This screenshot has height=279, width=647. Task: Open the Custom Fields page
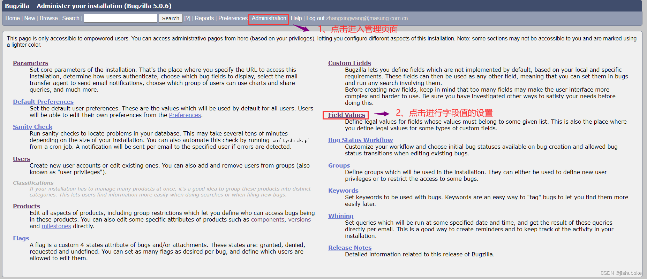(349, 63)
